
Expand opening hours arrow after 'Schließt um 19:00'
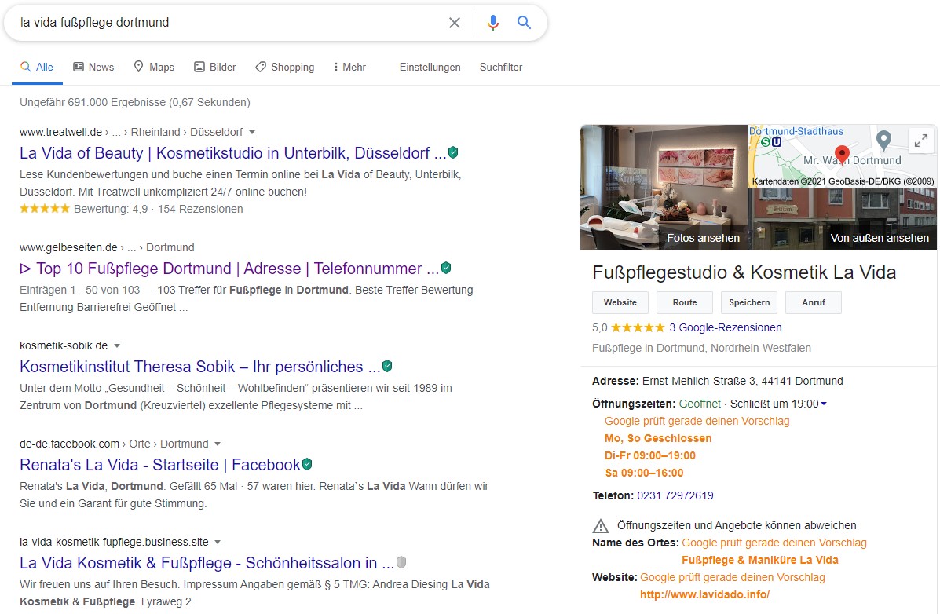point(824,404)
